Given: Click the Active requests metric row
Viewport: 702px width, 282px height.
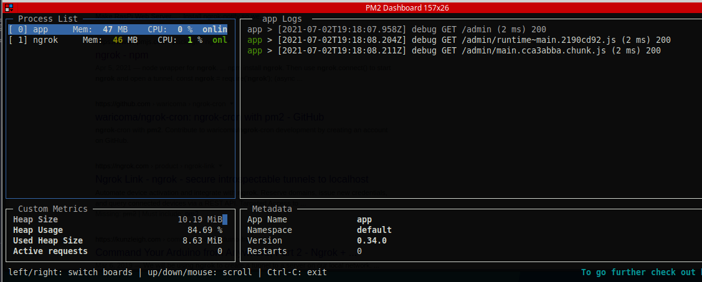Looking at the screenshot, I should point(118,251).
